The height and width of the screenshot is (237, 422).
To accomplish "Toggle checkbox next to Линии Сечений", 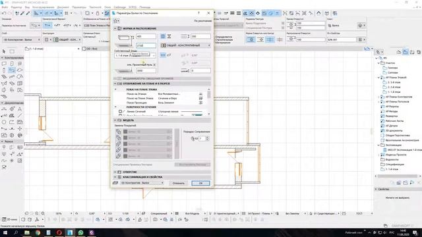I will click(120, 111).
